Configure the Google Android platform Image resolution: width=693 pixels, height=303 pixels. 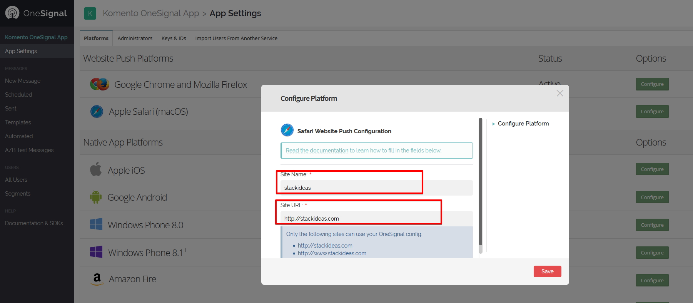point(652,197)
